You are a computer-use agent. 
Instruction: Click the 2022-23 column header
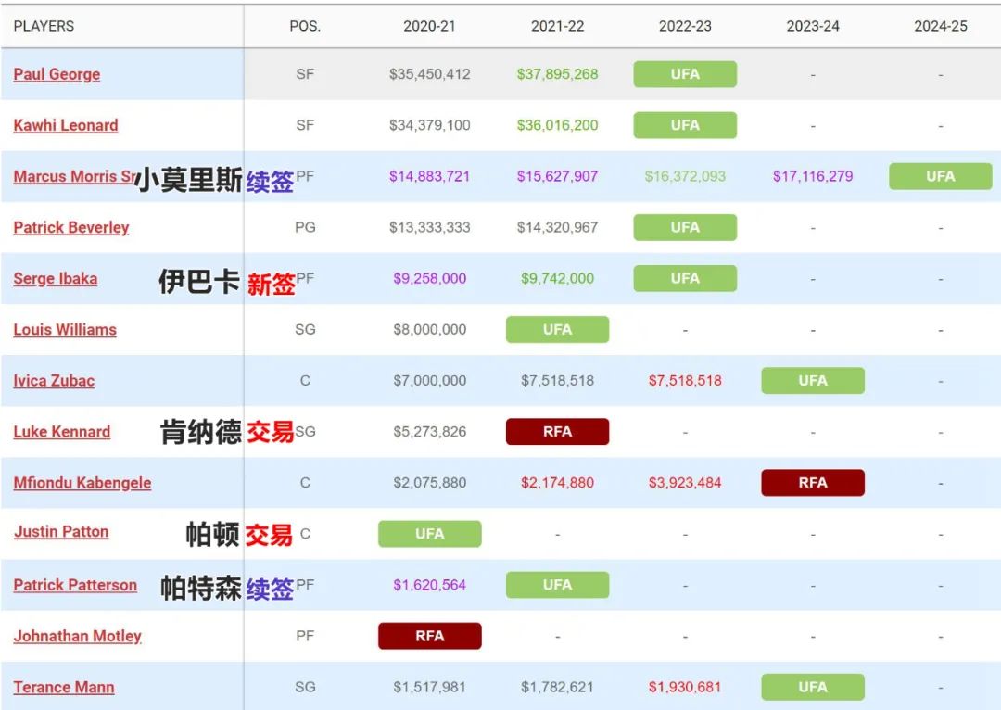(x=685, y=26)
